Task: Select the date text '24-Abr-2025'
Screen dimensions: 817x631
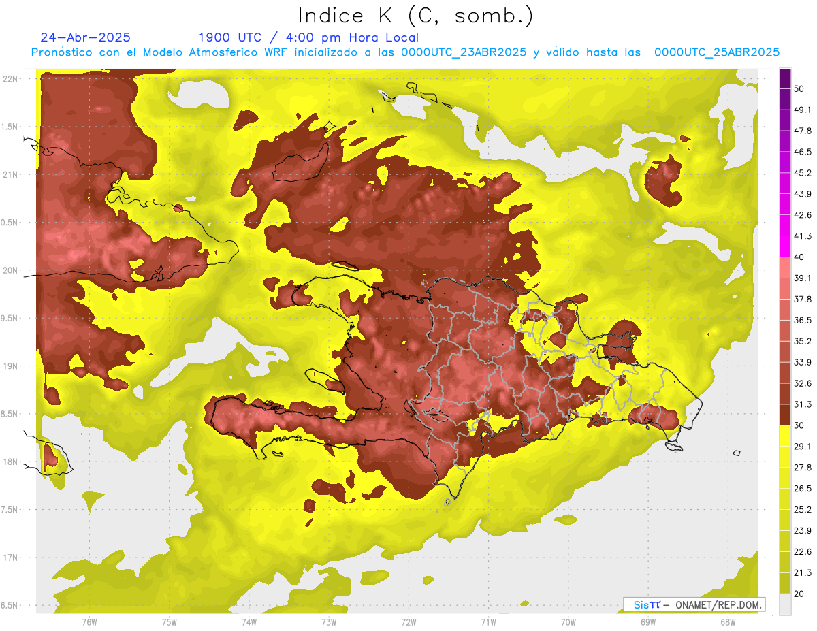Action: coord(86,37)
